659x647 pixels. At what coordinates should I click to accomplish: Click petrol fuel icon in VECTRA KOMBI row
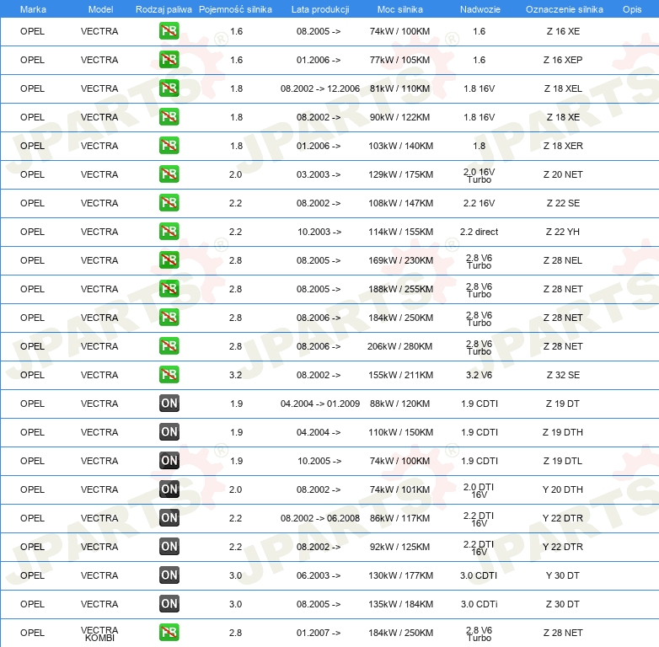169,633
